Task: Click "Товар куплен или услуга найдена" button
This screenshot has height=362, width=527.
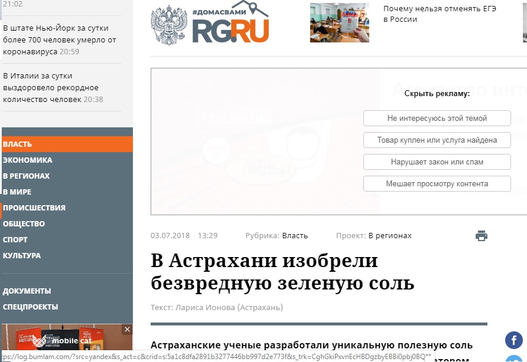Action: (x=437, y=140)
